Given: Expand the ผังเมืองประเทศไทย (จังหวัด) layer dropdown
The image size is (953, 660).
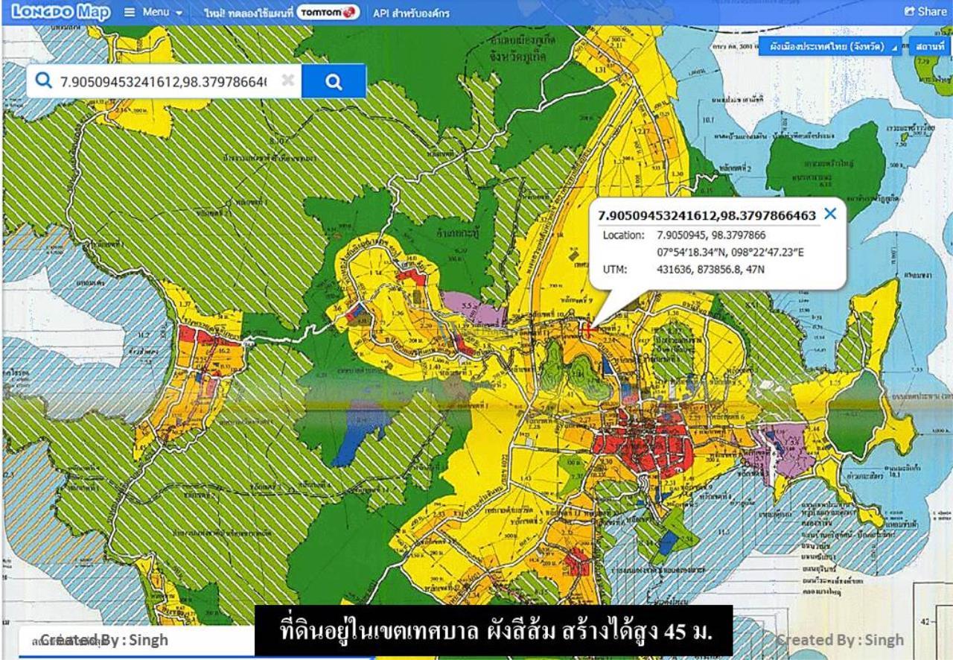Looking at the screenshot, I should tap(829, 46).
